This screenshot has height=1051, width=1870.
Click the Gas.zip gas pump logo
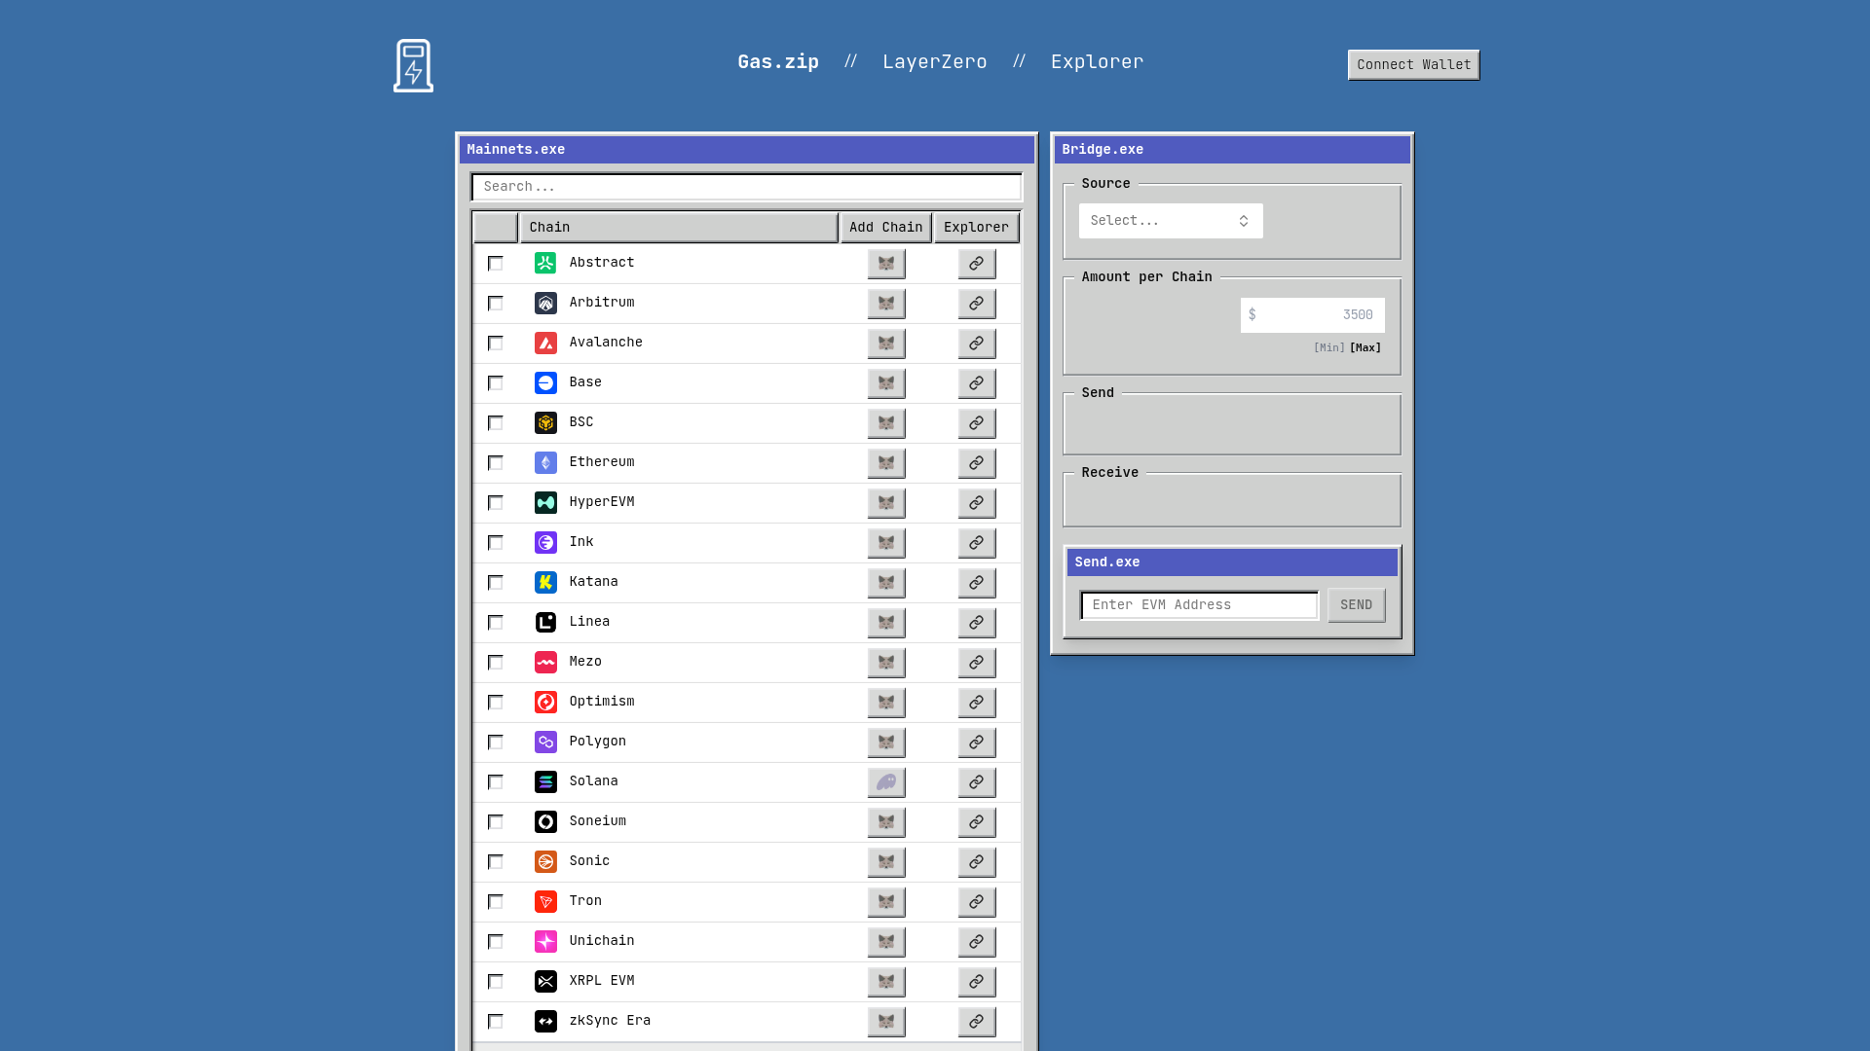point(413,65)
